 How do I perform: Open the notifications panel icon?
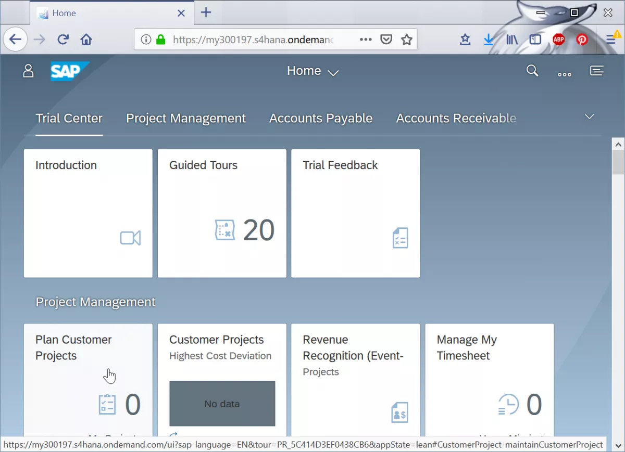point(597,70)
